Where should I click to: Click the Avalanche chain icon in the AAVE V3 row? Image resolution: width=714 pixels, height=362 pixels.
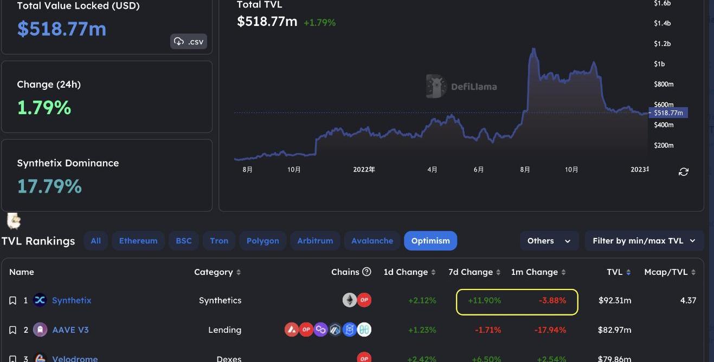click(292, 330)
